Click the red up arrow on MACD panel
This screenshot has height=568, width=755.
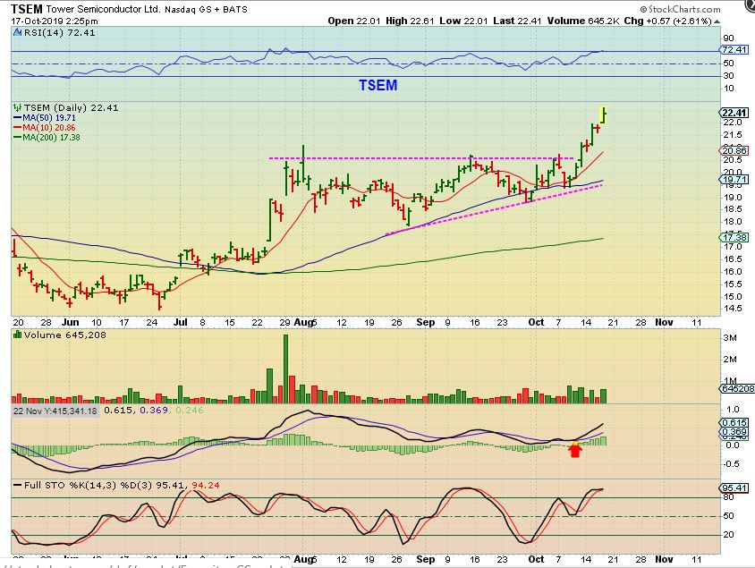[574, 451]
